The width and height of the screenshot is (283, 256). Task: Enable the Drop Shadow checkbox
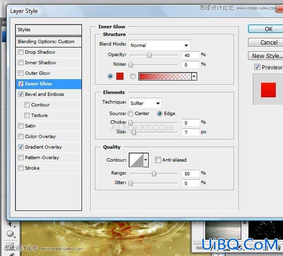pyautogui.click(x=21, y=52)
